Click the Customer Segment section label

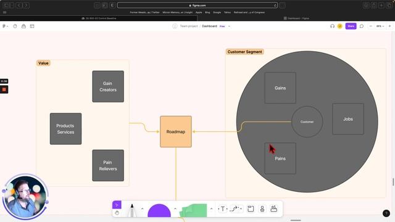[x=244, y=52]
